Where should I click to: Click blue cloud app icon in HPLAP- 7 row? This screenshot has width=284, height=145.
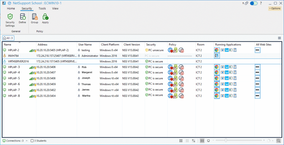coord(226,90)
